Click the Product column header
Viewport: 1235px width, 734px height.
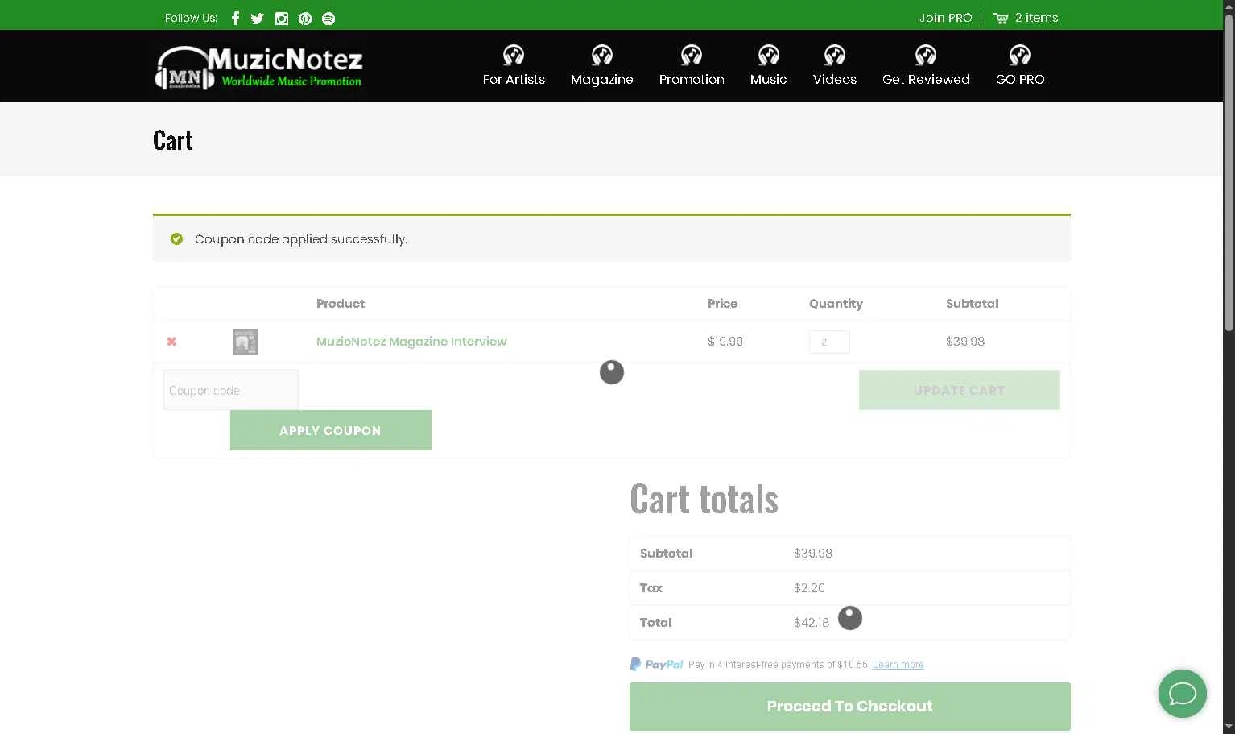pos(341,304)
